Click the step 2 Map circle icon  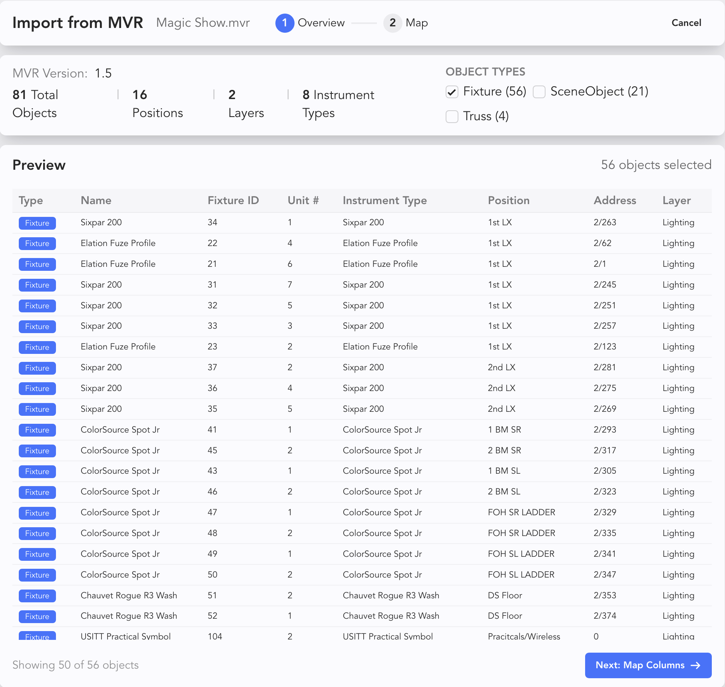(x=392, y=23)
